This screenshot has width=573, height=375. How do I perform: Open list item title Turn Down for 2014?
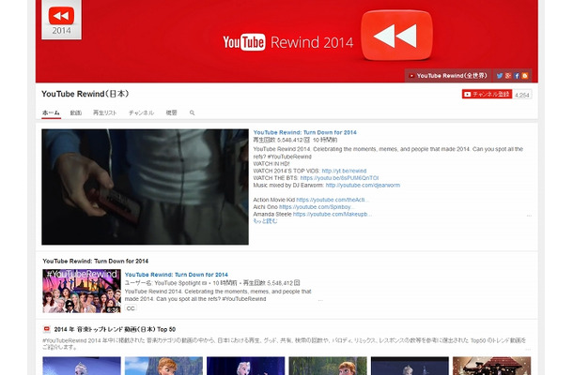(x=177, y=275)
